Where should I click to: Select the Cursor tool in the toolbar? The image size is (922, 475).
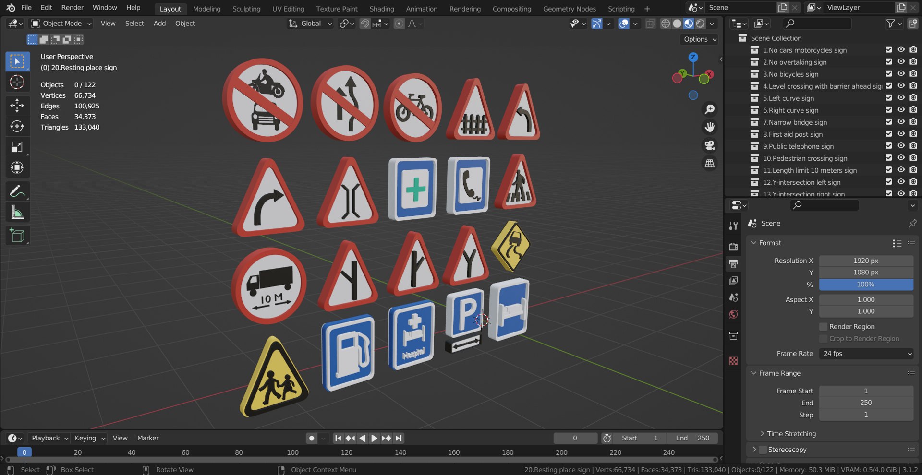(x=17, y=82)
